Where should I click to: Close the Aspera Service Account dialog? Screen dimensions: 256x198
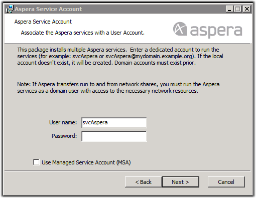[x=247, y=9]
